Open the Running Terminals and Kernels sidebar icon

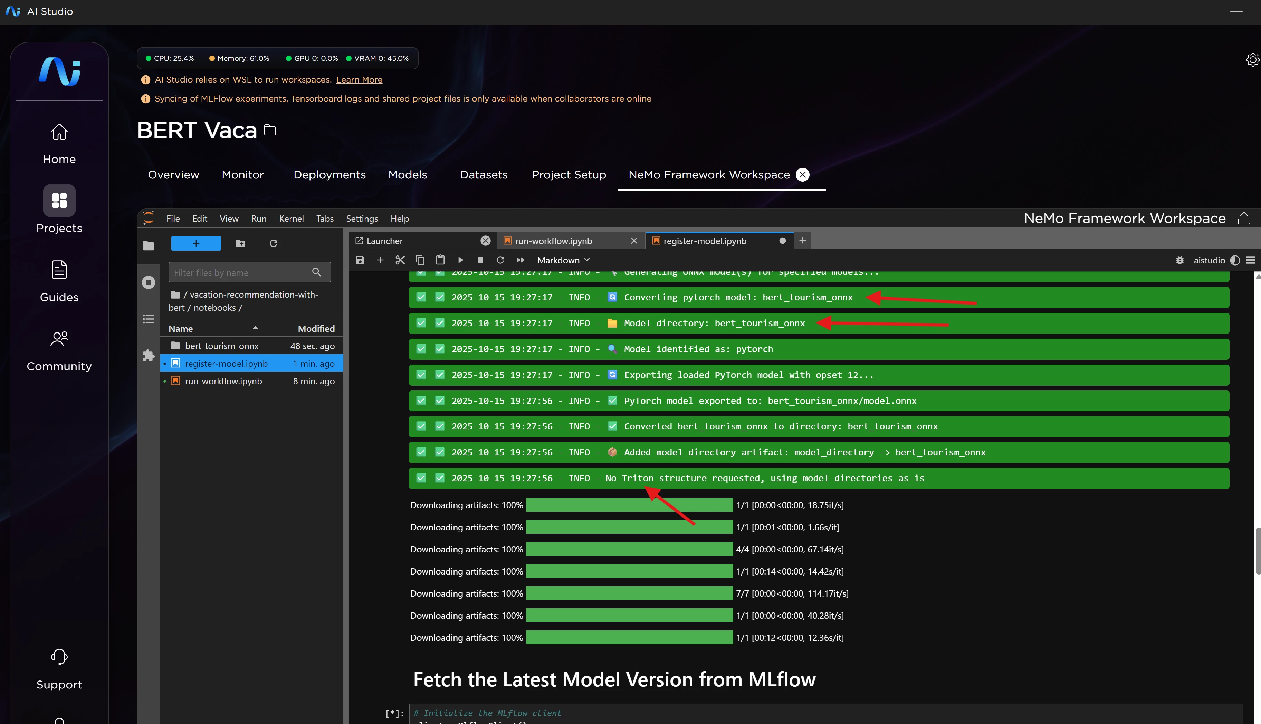click(148, 282)
